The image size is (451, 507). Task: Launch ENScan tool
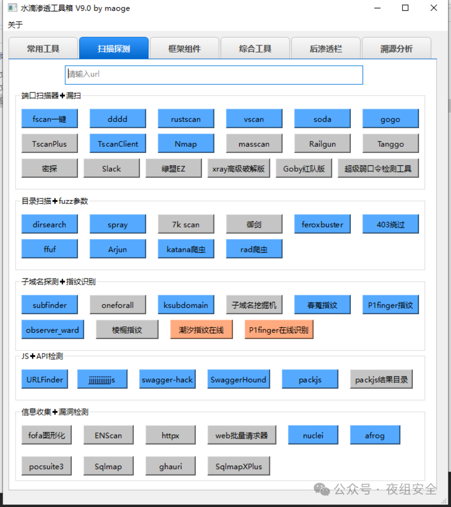(108, 435)
